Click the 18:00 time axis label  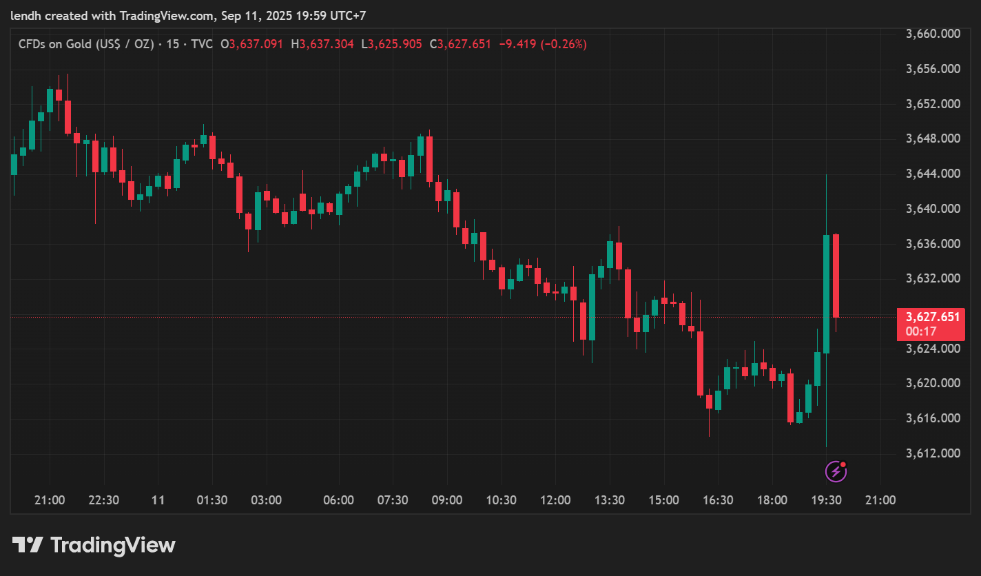[x=772, y=500]
